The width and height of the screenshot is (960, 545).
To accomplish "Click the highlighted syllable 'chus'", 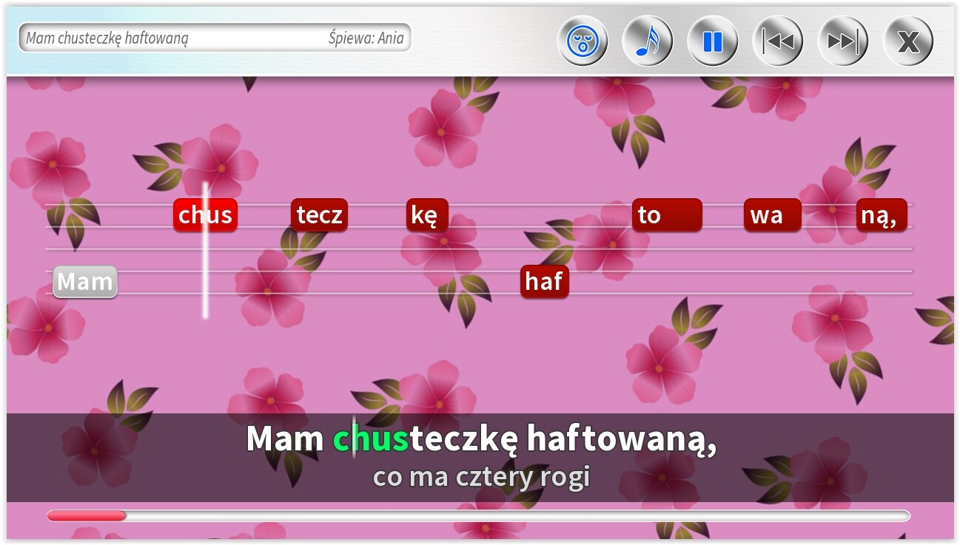I will click(205, 214).
